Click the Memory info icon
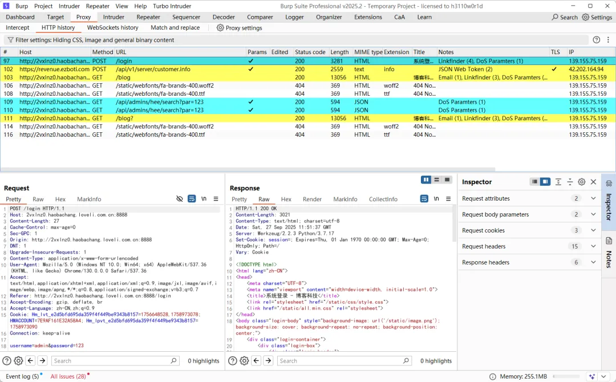The image size is (616, 382). click(x=493, y=376)
